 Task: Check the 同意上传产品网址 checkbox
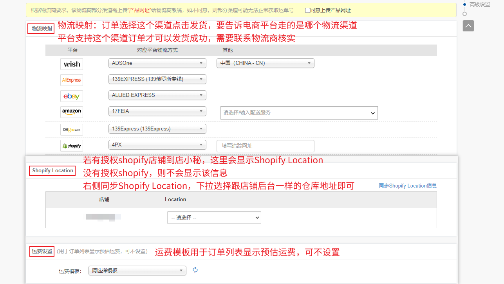click(307, 11)
